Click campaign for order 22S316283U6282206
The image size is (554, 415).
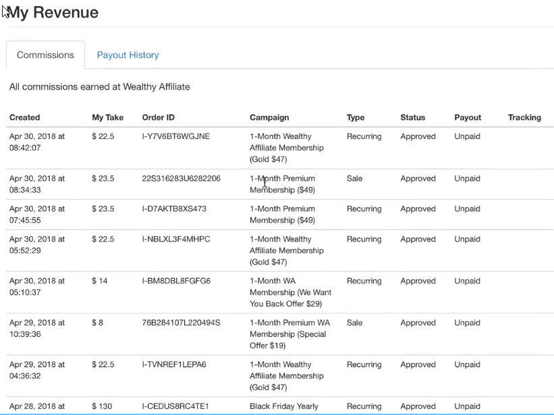tap(282, 184)
